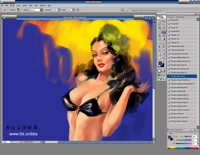Pick the Type tool

163,47
